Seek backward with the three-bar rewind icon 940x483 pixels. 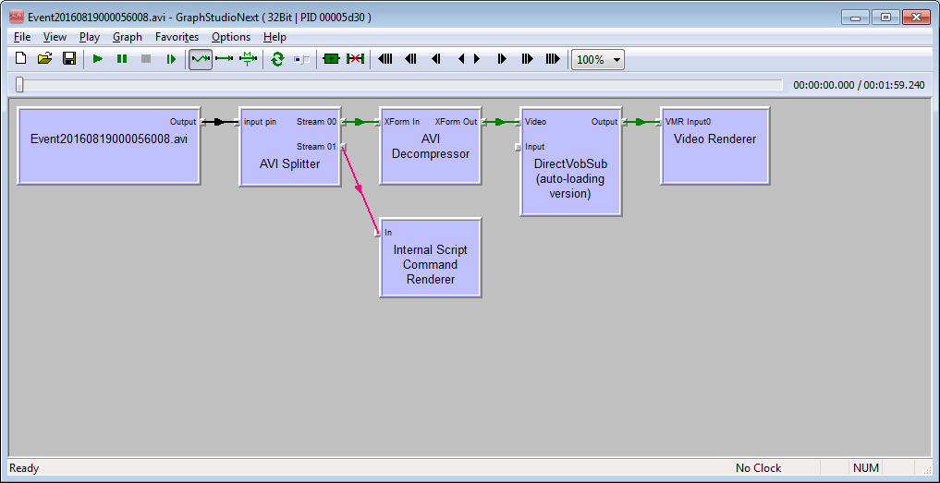(410, 59)
